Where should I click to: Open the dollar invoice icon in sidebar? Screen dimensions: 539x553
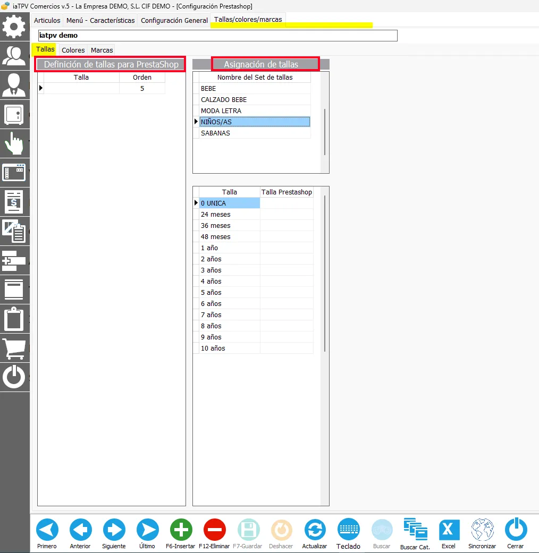(x=14, y=202)
